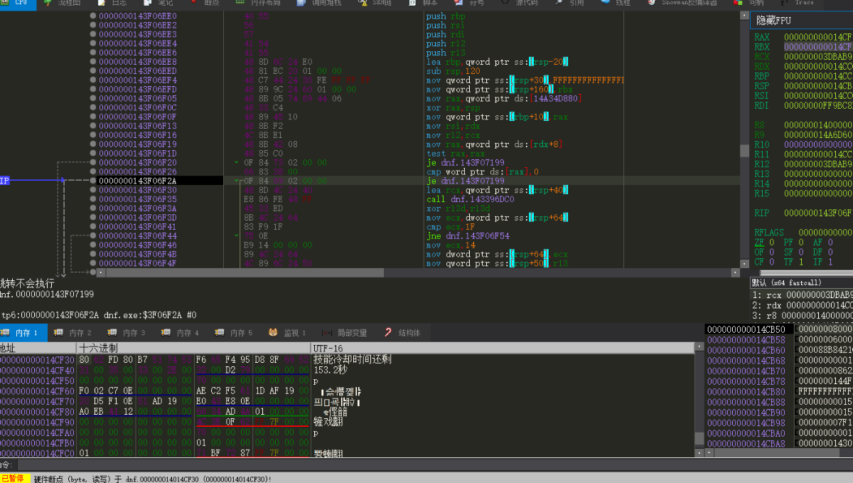Image resolution: width=853 pixels, height=483 pixels.
Task: Select dump row address 000000000014CF60
Action: (37, 391)
